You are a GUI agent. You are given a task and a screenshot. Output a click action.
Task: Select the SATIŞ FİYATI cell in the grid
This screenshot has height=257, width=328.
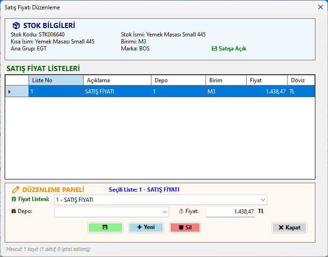click(x=117, y=92)
